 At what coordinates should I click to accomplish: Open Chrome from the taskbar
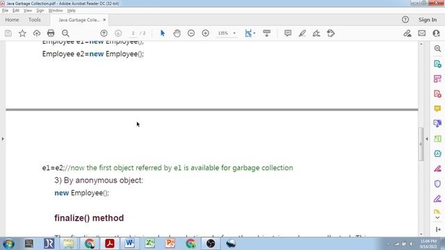pos(89,244)
